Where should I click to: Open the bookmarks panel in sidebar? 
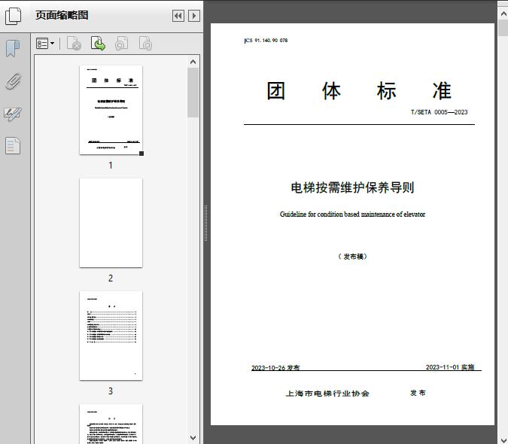click(x=13, y=49)
